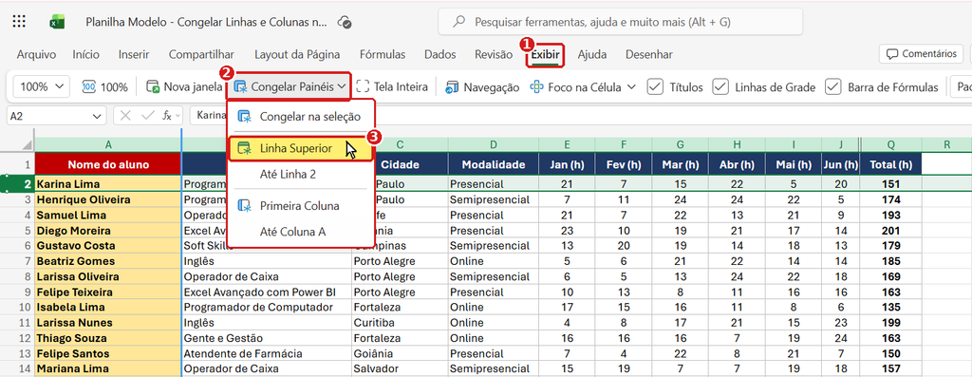
Task: Select cell Beatriz Gomes
Action: (x=108, y=261)
